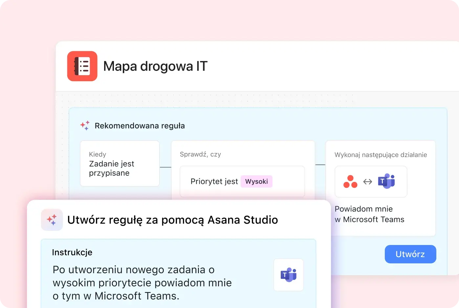Click the sparkle icon beside Rekomendowana reguła
The height and width of the screenshot is (308, 459).
point(85,125)
